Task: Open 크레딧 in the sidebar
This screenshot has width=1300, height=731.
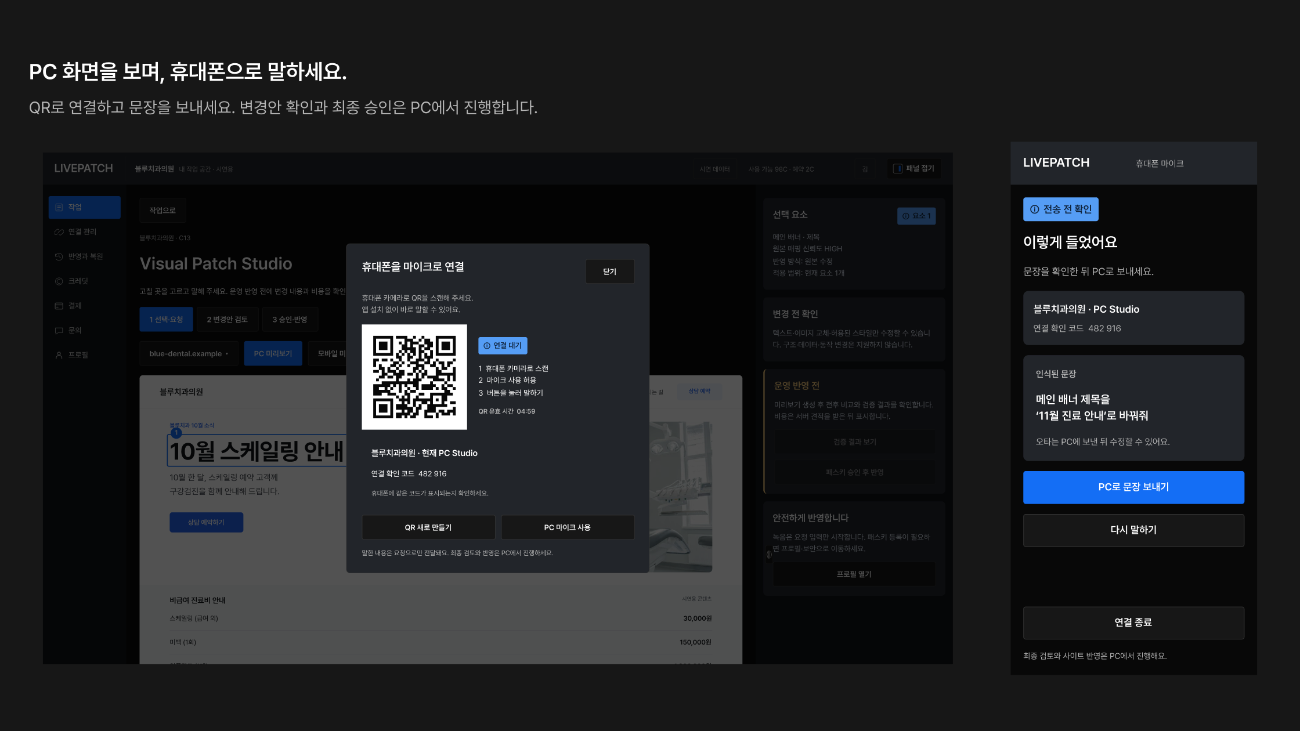Action: click(84, 281)
